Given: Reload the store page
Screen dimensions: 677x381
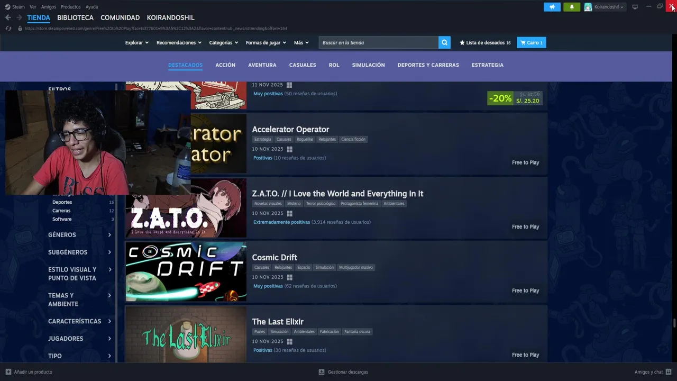Looking at the screenshot, I should tap(8, 29).
